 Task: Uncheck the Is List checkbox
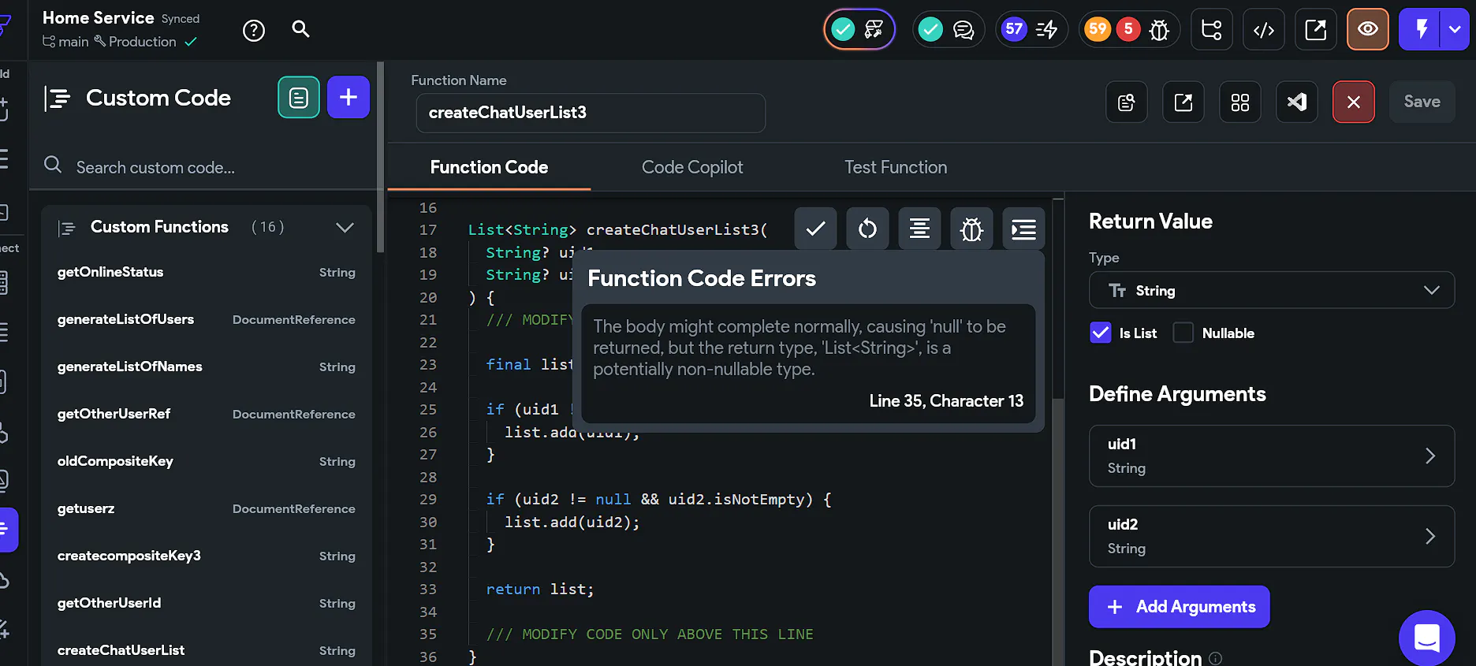pyautogui.click(x=1101, y=333)
